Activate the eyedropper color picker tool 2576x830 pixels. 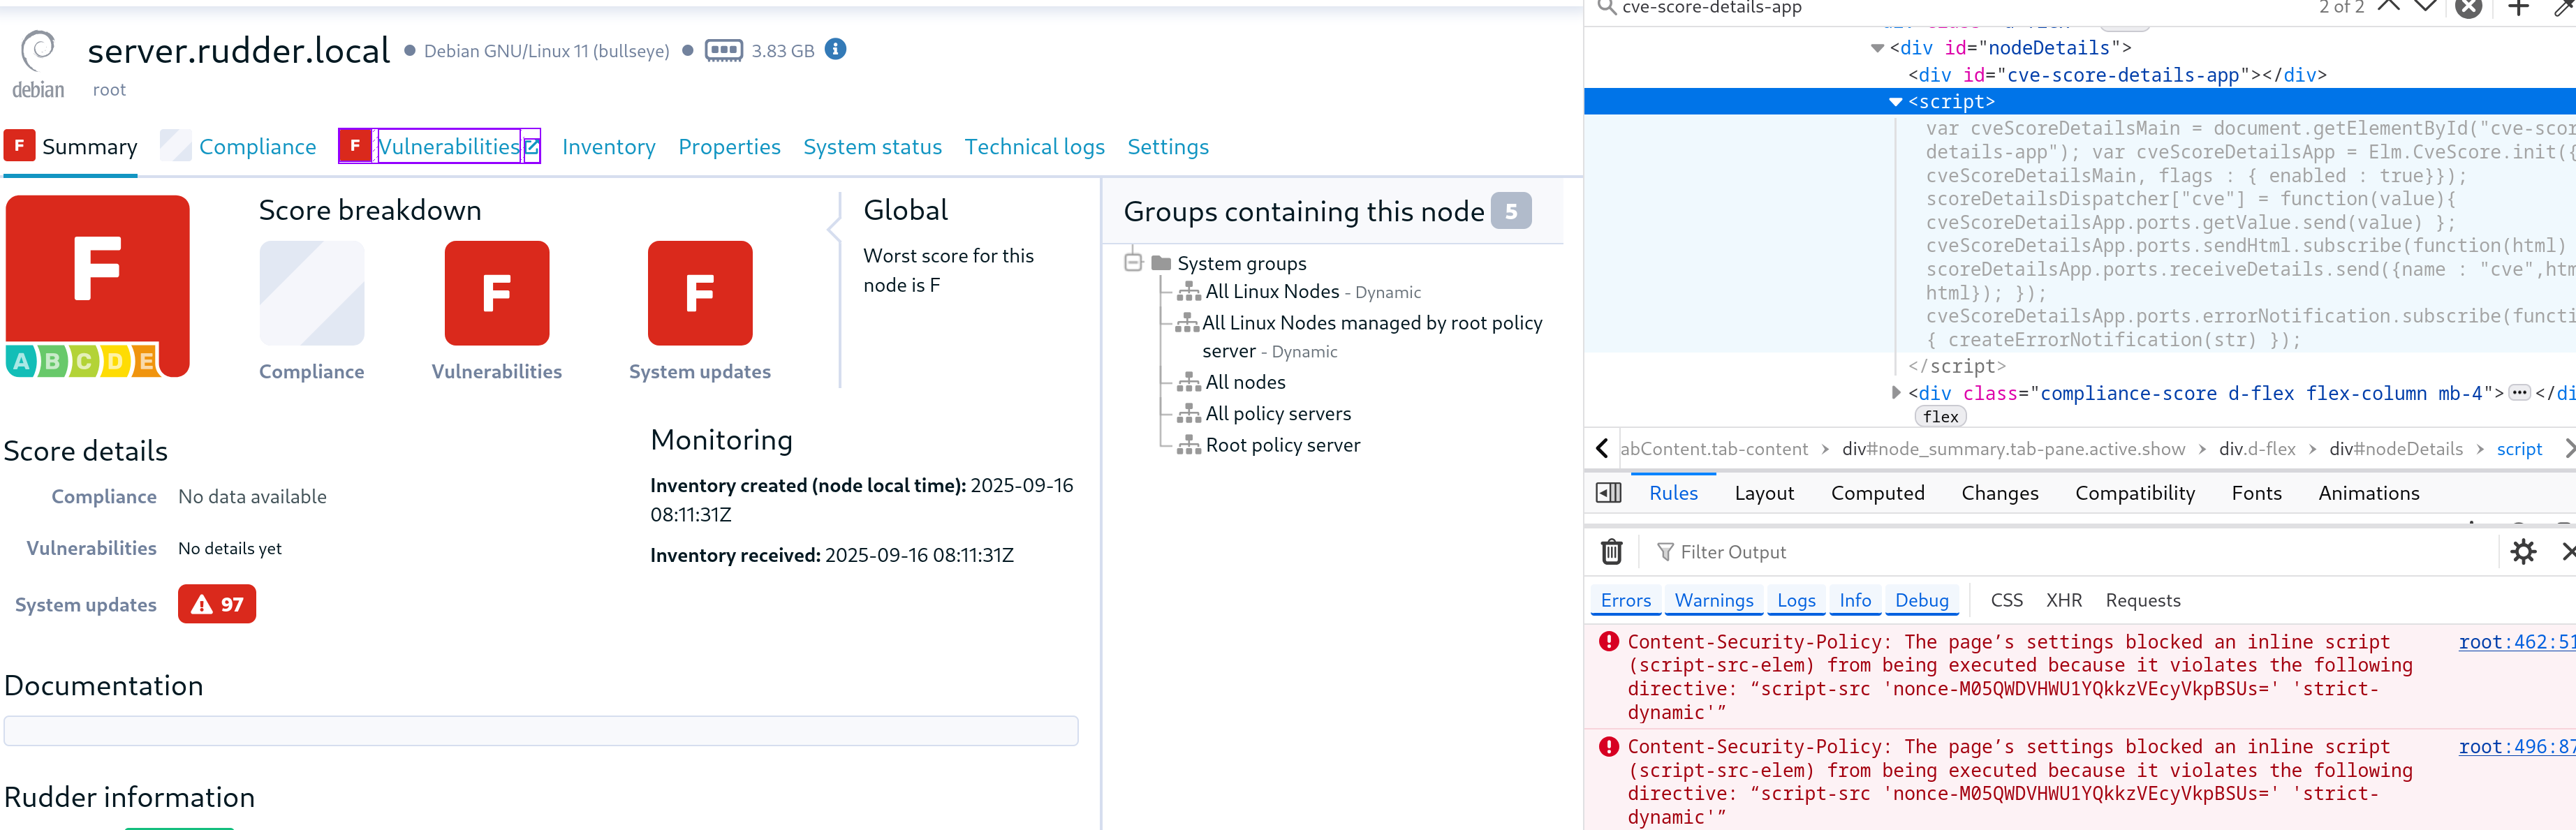[x=2564, y=8]
